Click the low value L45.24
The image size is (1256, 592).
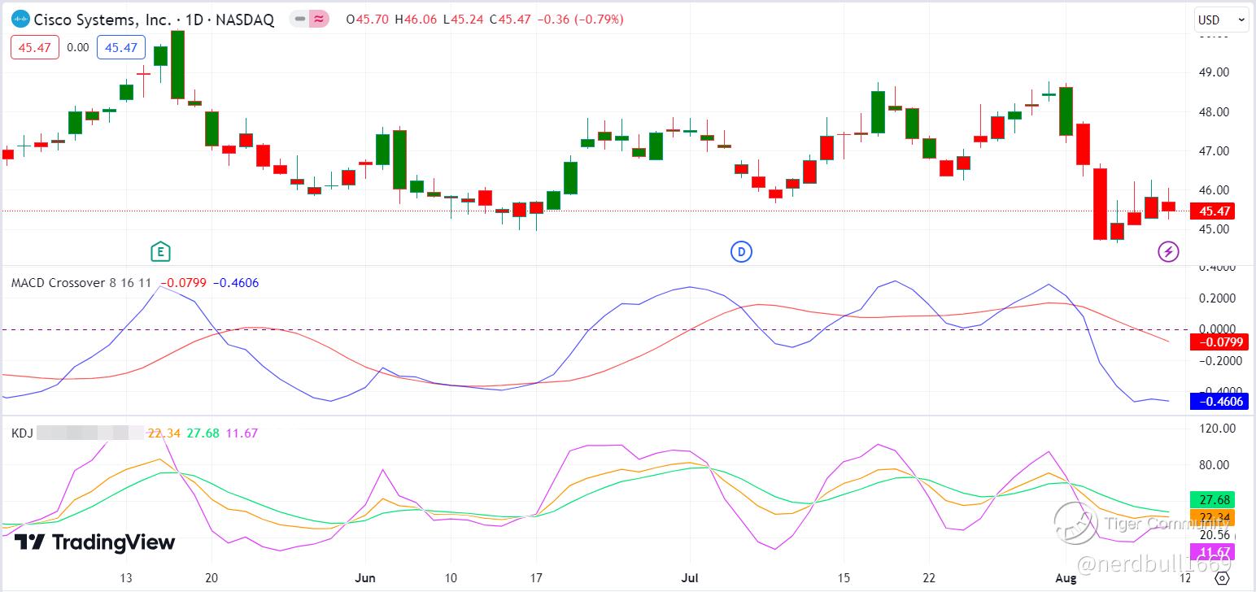click(464, 19)
